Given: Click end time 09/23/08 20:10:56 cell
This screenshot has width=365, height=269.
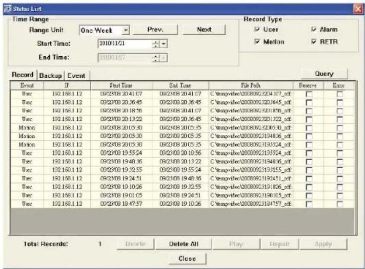Looking at the screenshot, I should click(180, 153).
